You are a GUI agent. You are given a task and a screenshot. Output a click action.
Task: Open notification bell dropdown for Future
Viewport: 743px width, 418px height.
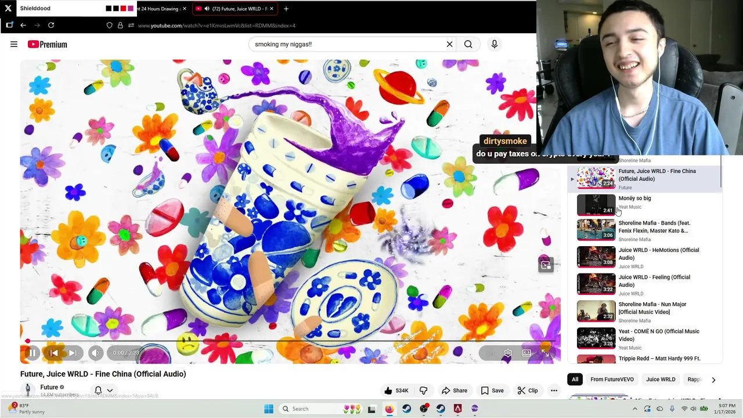[103, 390]
